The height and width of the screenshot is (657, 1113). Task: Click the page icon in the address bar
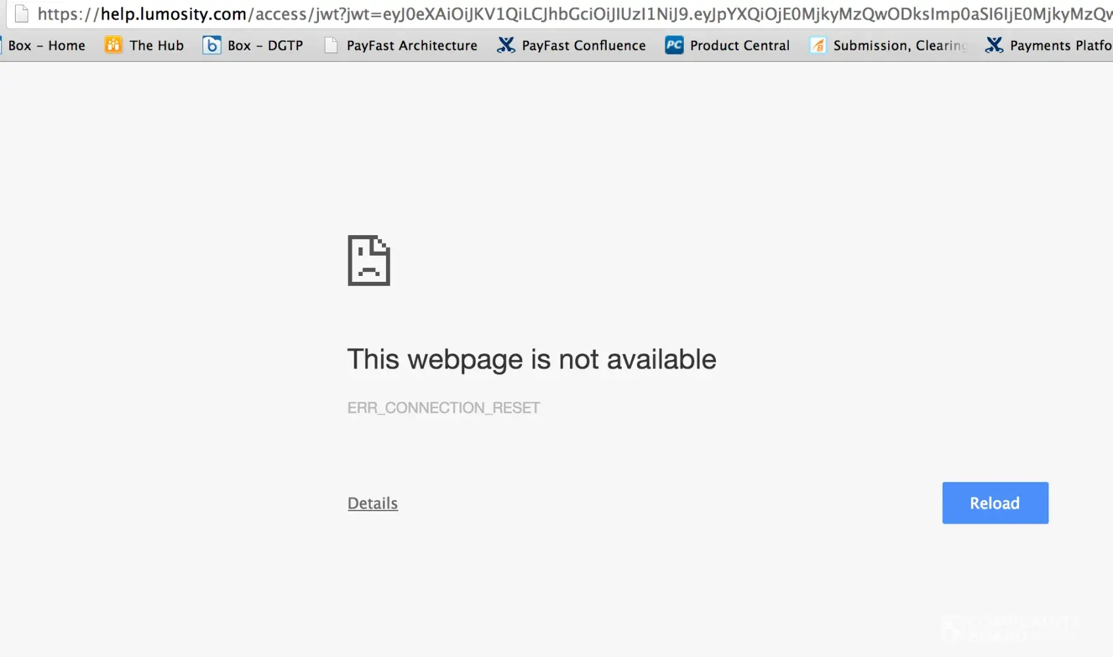click(22, 13)
